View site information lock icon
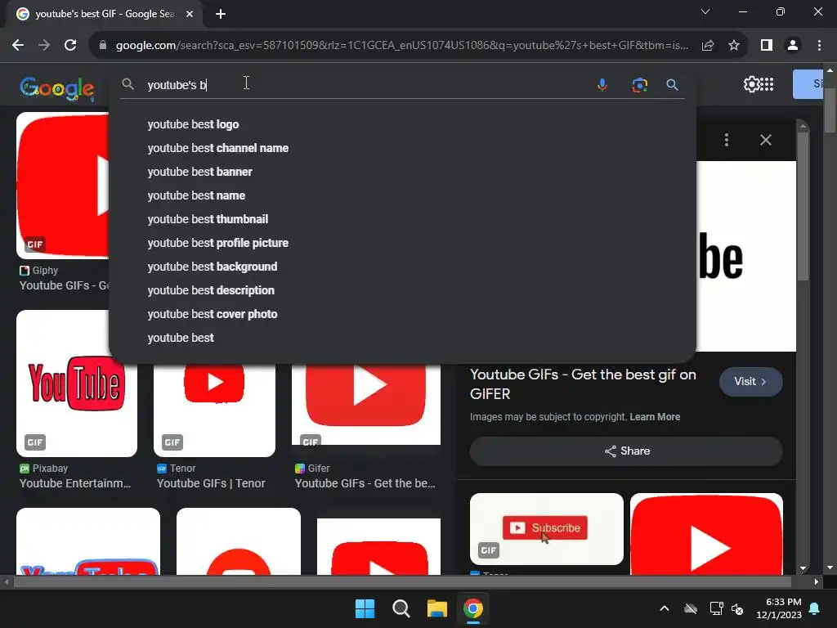The image size is (837, 628). click(103, 46)
